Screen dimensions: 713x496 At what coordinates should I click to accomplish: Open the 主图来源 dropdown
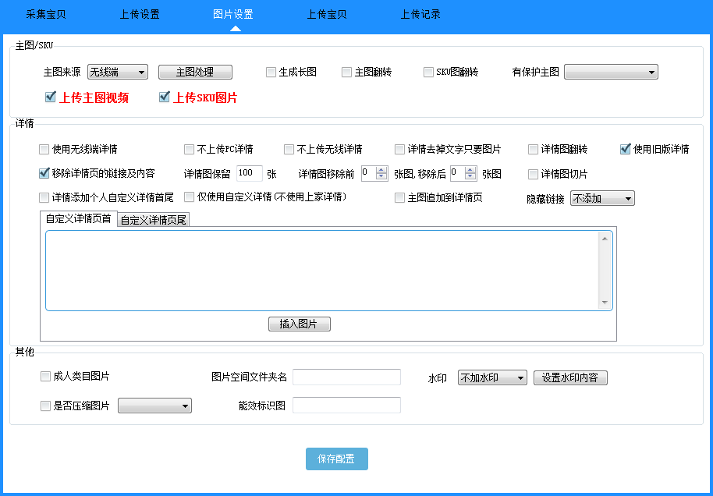tap(118, 71)
